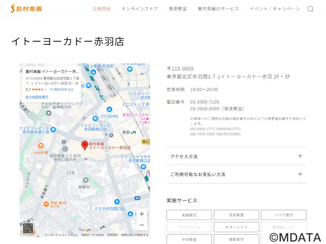The width and height of the screenshot is (326, 244).
Task: Open the 77 件のクチコミ reviews link
Action: tap(62, 89)
